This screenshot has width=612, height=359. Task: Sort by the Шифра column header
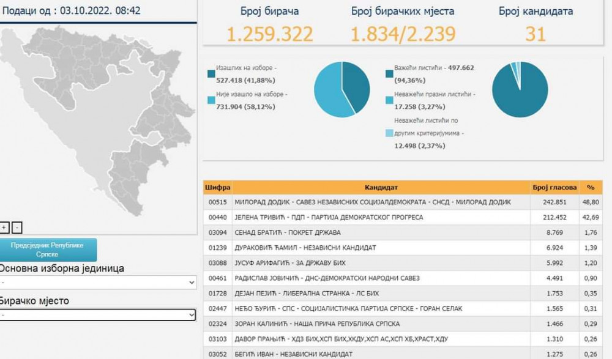pos(217,187)
